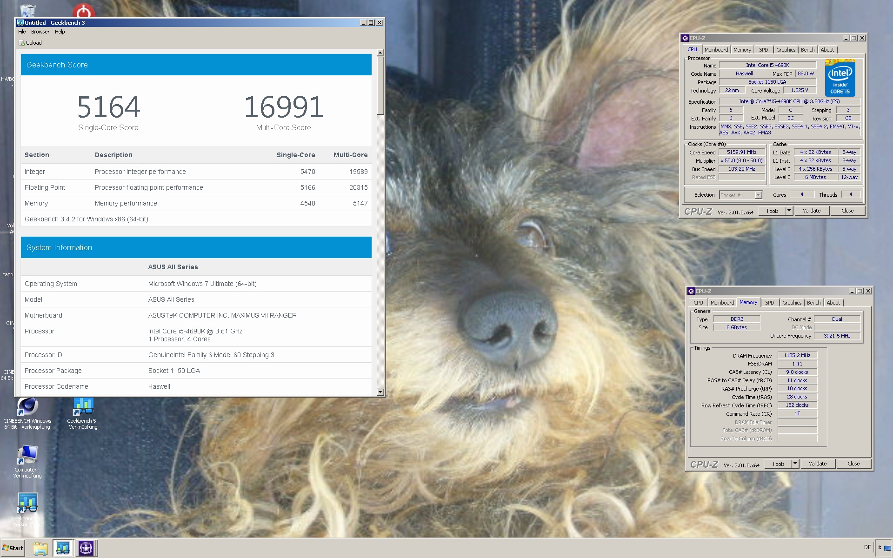Click the Floating Point results row
This screenshot has height=558, width=893.
point(196,187)
